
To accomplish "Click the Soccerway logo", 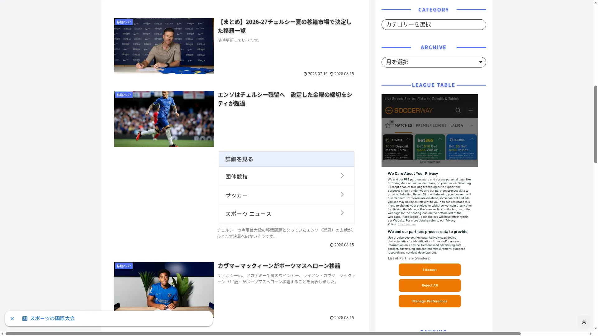I will coord(409,110).
